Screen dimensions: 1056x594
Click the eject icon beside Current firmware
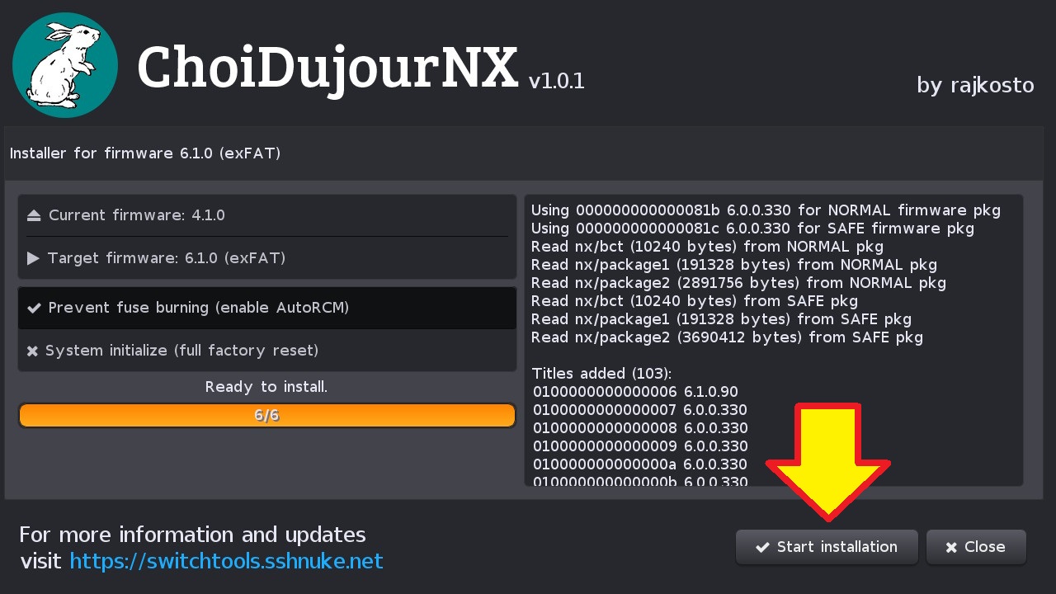[x=34, y=215]
